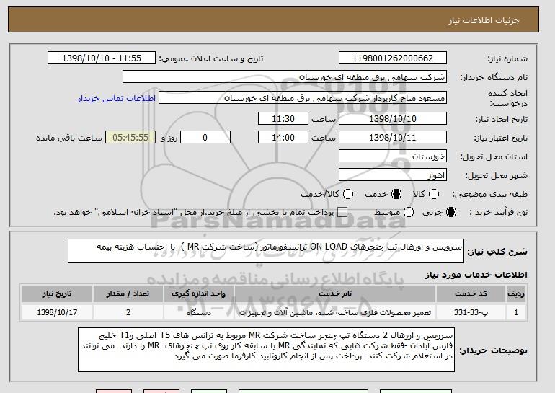Choose the متوسط purchase type radio

tap(409, 212)
